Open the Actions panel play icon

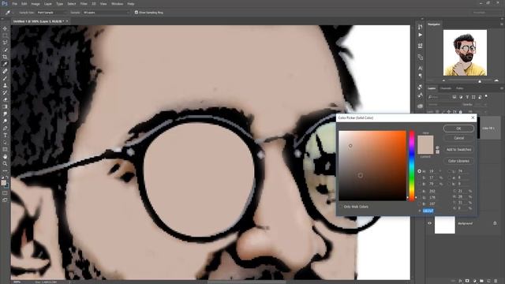coord(420,35)
